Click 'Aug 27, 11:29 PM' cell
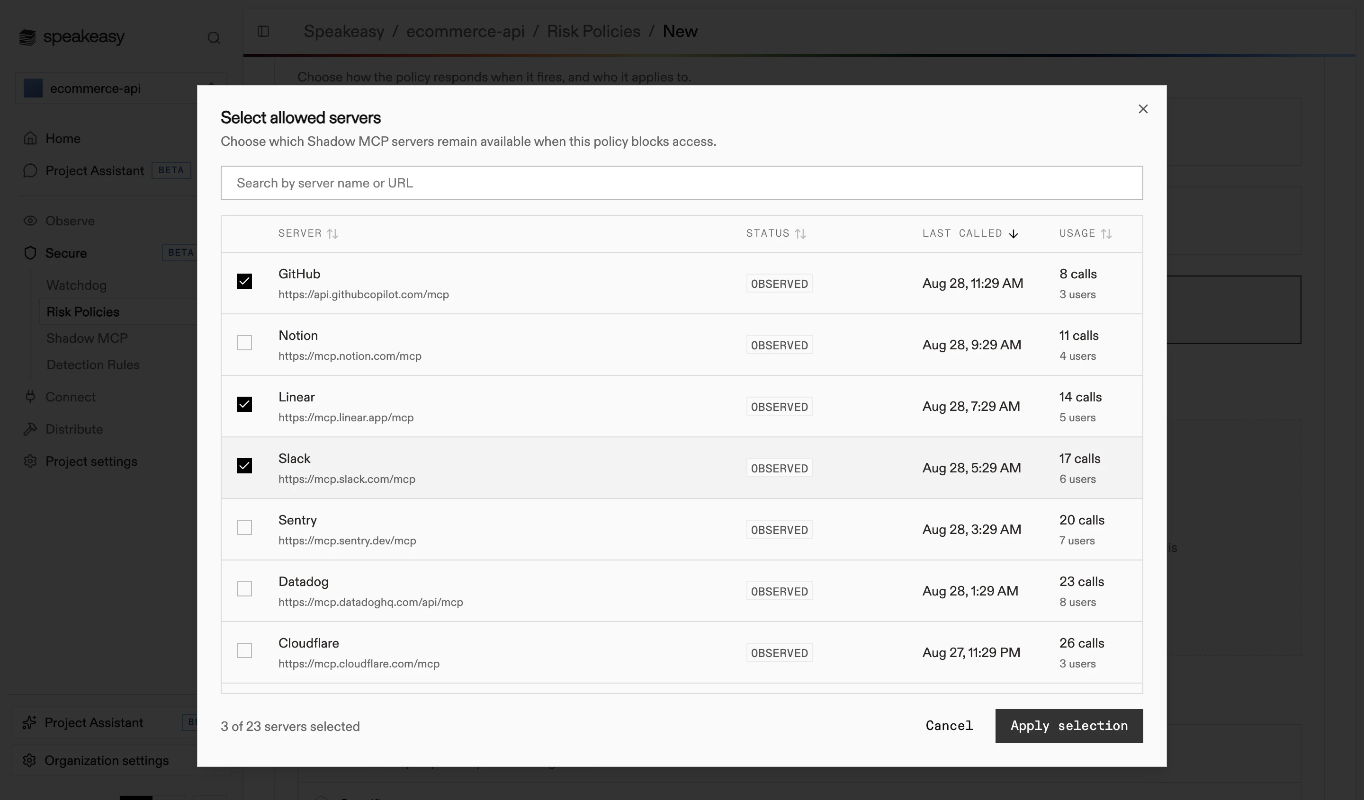This screenshot has height=800, width=1364. pyautogui.click(x=971, y=653)
